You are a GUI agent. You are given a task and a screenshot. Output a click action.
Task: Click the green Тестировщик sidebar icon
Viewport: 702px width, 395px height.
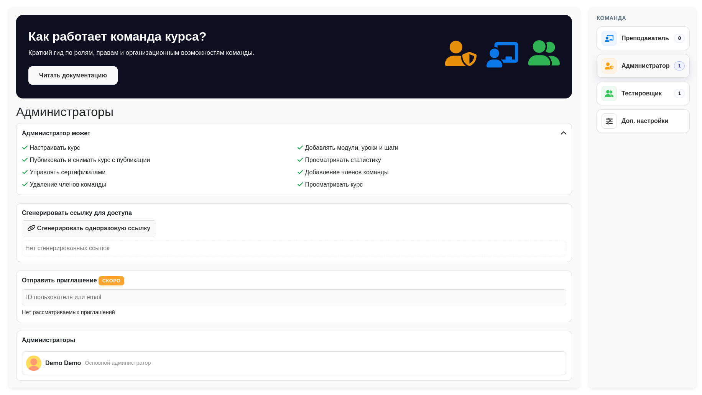tap(609, 93)
